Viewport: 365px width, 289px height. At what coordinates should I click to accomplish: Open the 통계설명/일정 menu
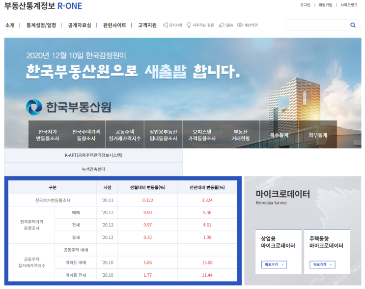click(x=41, y=25)
